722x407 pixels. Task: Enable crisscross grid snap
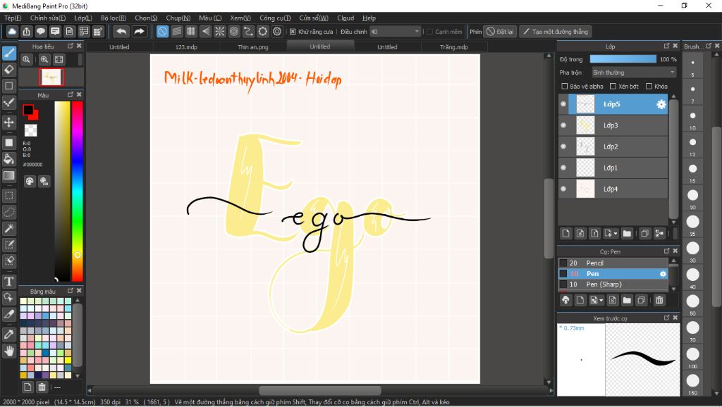[191, 32]
